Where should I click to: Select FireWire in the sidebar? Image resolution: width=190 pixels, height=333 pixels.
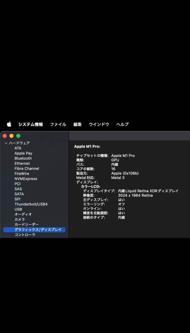tap(22, 174)
